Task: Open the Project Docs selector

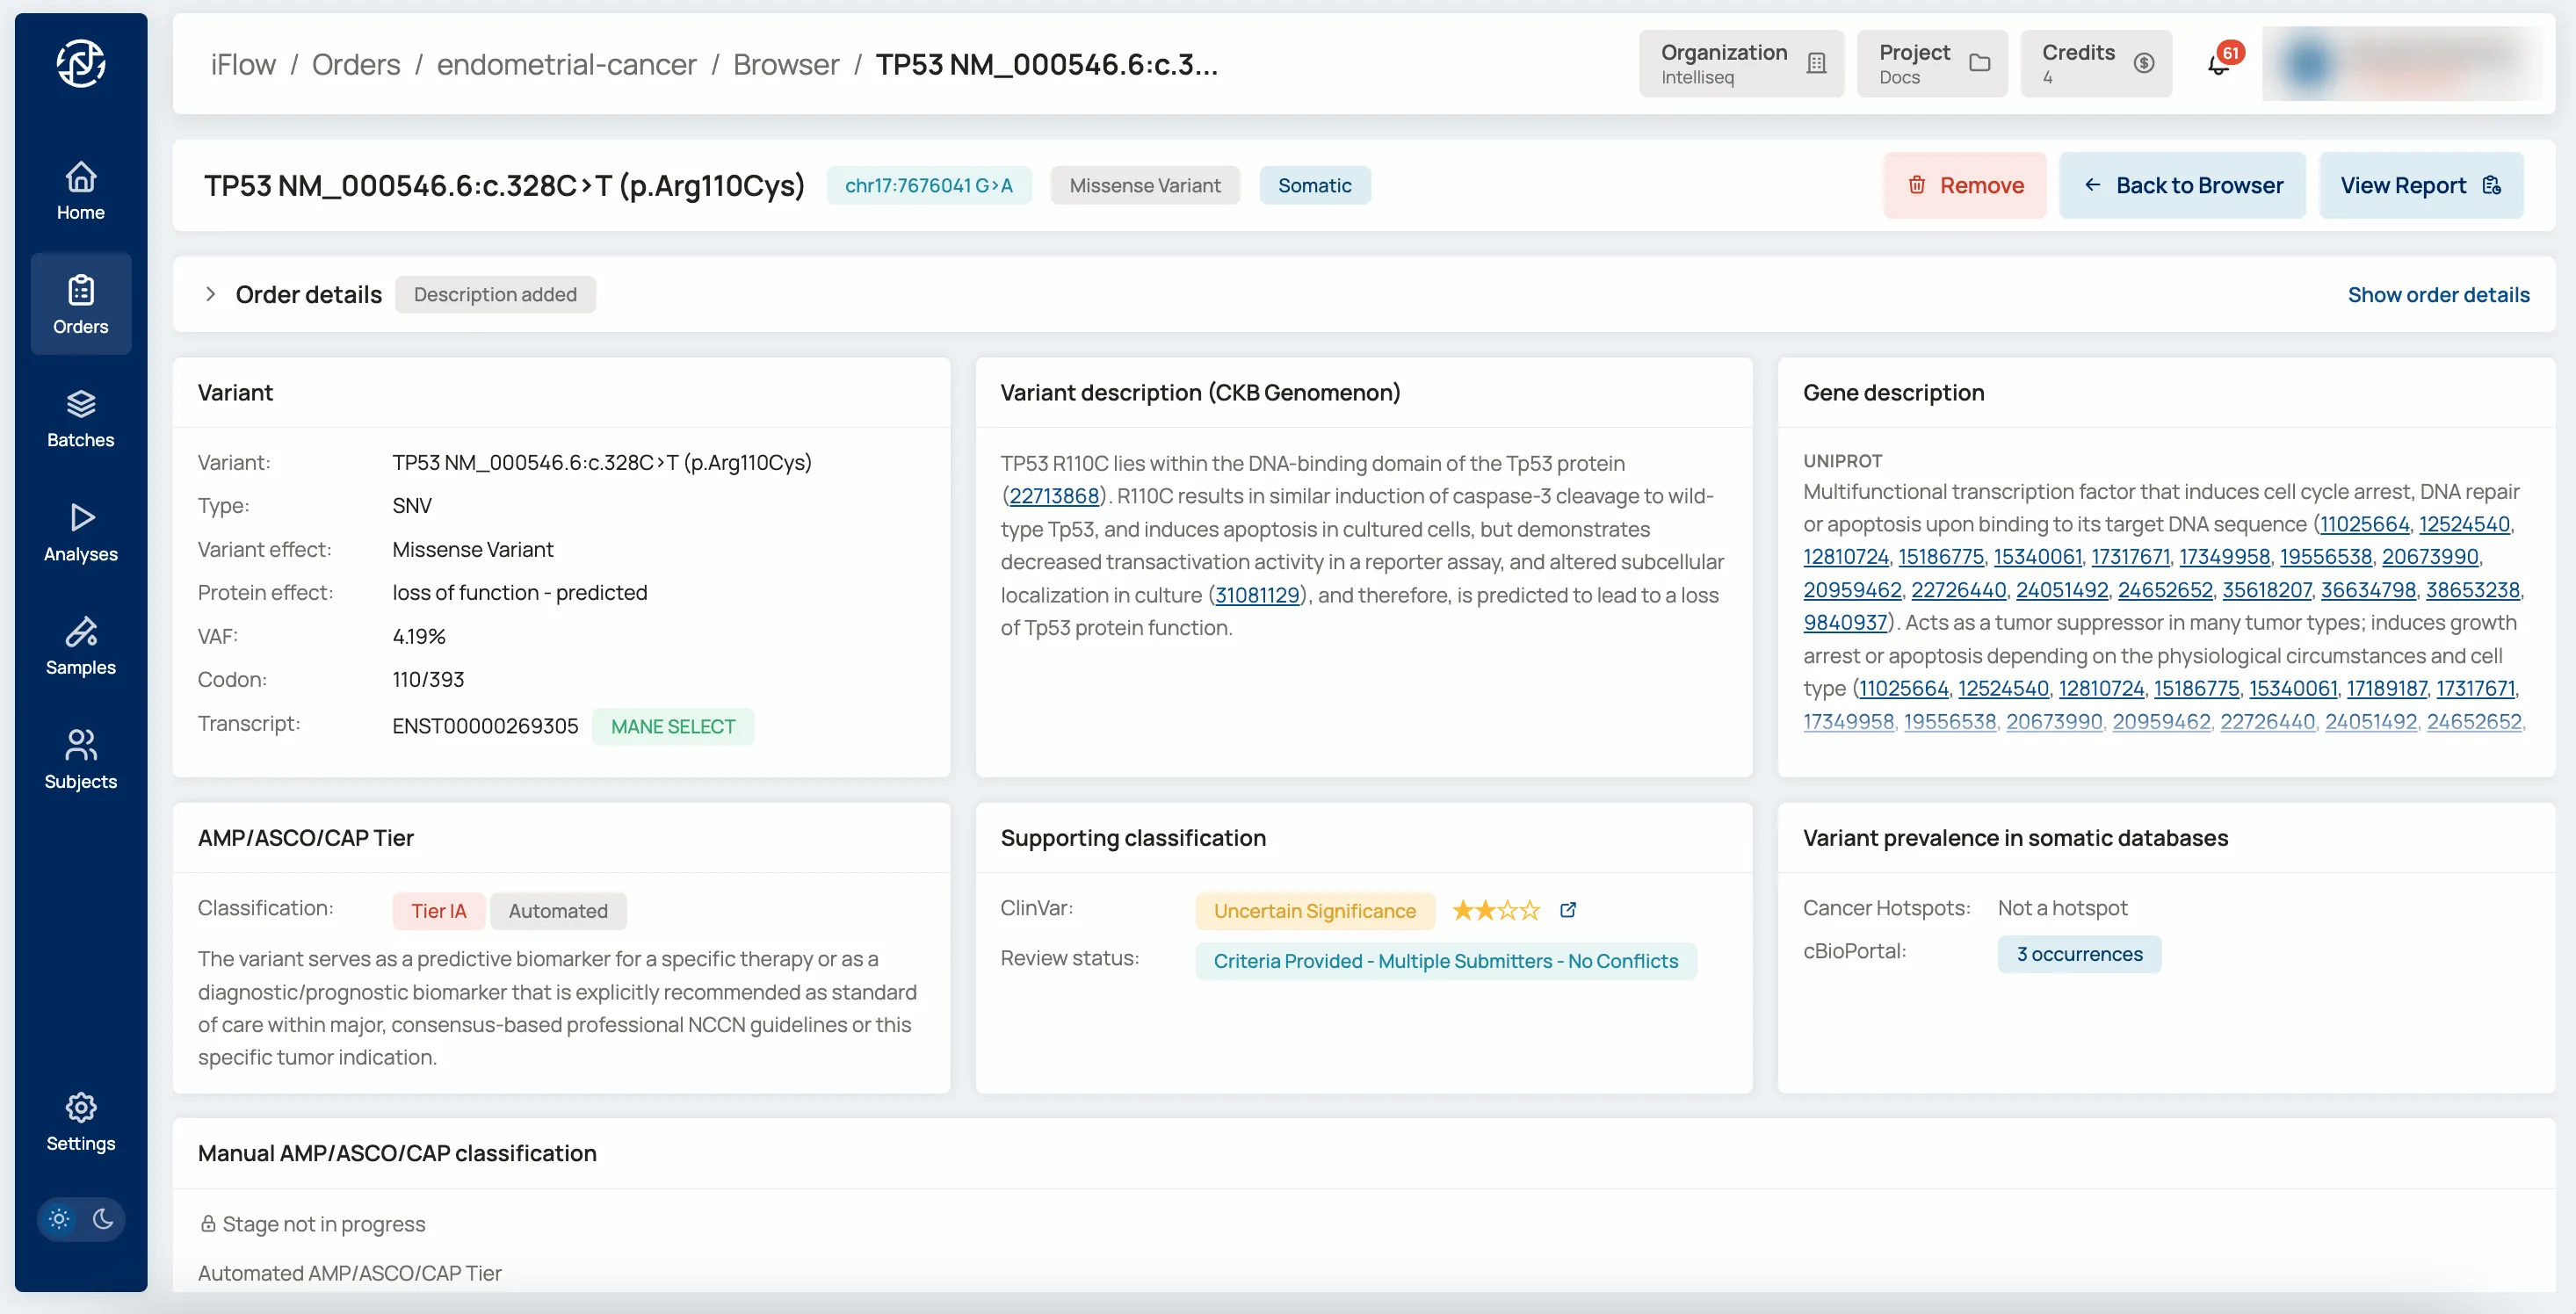Action: 1931,64
